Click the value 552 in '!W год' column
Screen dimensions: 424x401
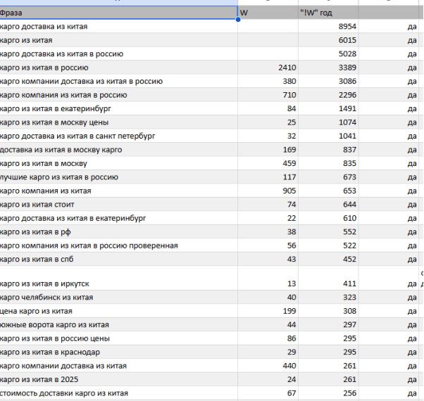point(349,231)
